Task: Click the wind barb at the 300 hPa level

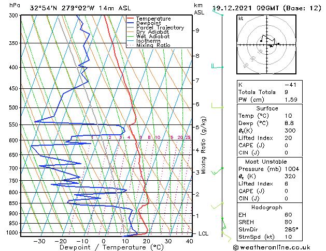Action: coord(218,11)
